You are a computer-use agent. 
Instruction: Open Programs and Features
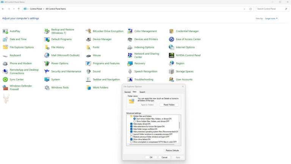(103, 63)
